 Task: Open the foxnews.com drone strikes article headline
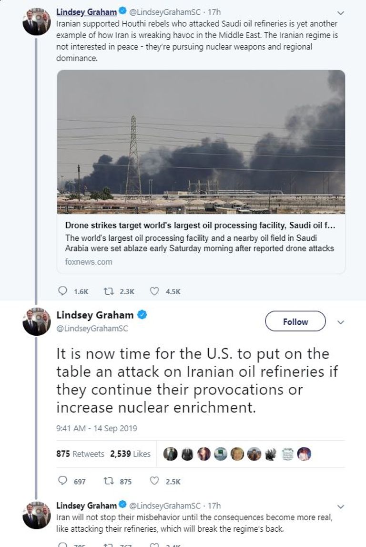point(200,226)
